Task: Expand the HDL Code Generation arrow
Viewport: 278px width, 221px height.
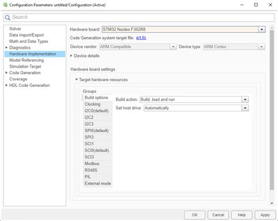Action: tap(6, 85)
